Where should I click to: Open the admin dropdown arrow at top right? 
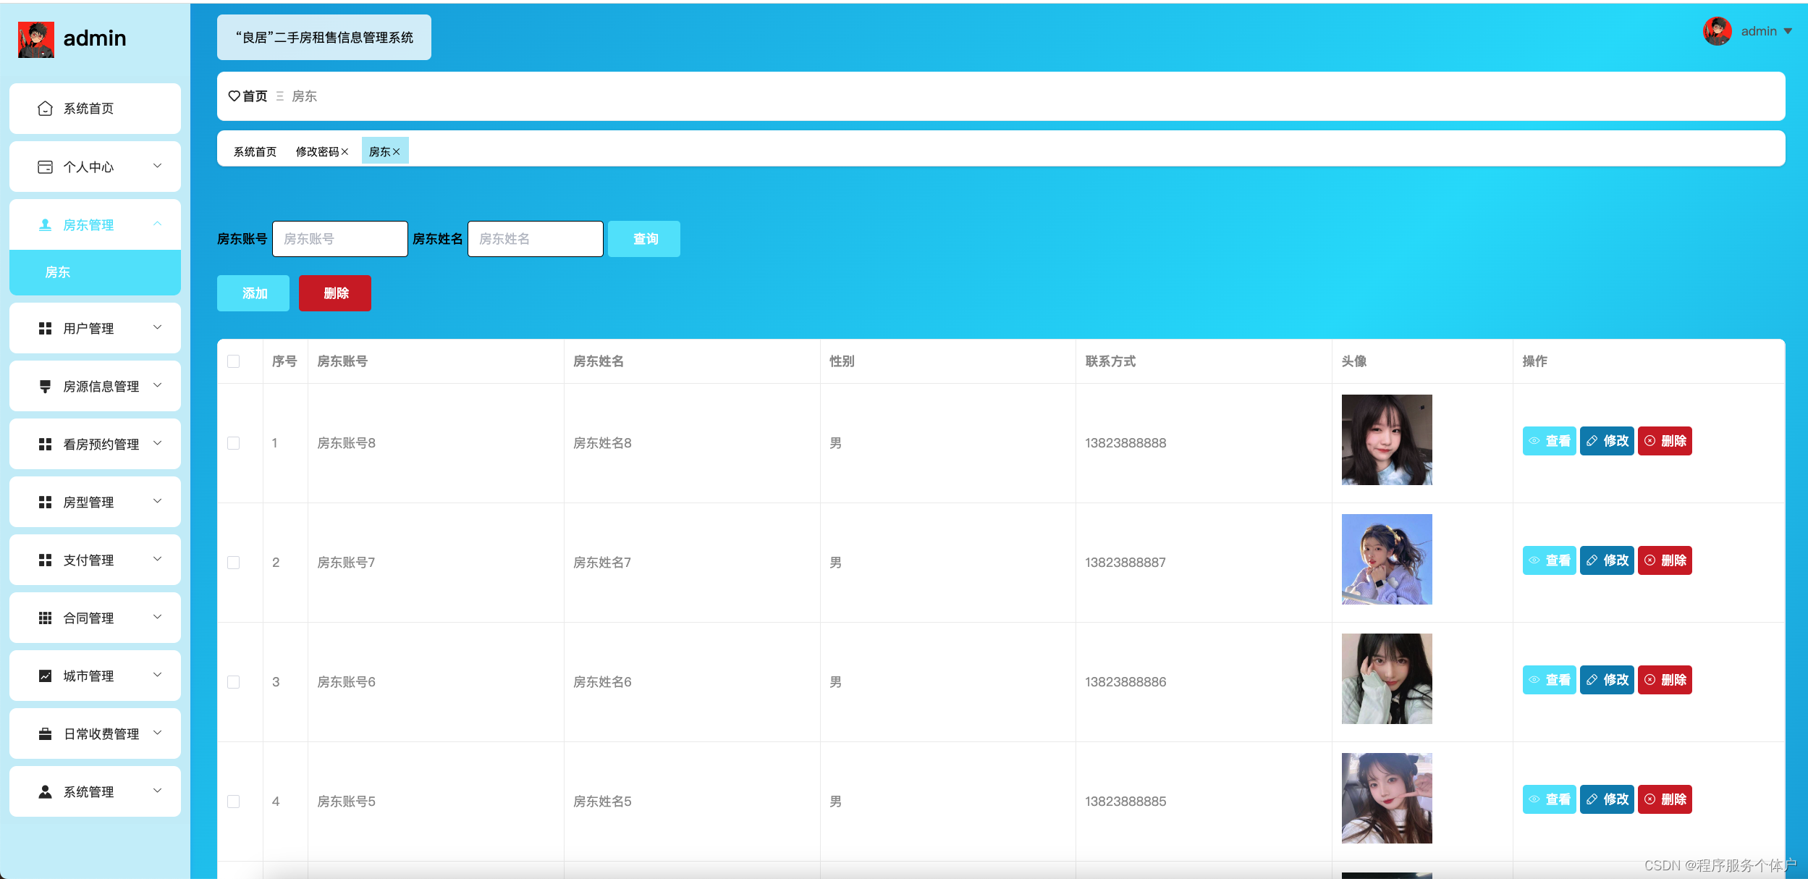(x=1788, y=31)
